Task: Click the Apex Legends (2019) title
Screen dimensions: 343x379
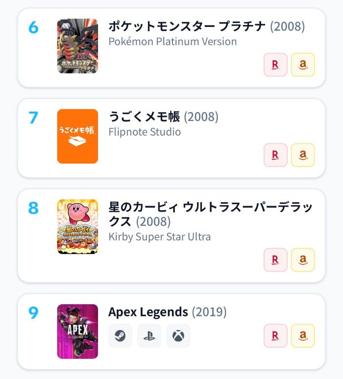Action: pyautogui.click(x=168, y=312)
